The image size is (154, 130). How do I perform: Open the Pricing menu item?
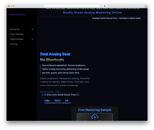(14, 44)
